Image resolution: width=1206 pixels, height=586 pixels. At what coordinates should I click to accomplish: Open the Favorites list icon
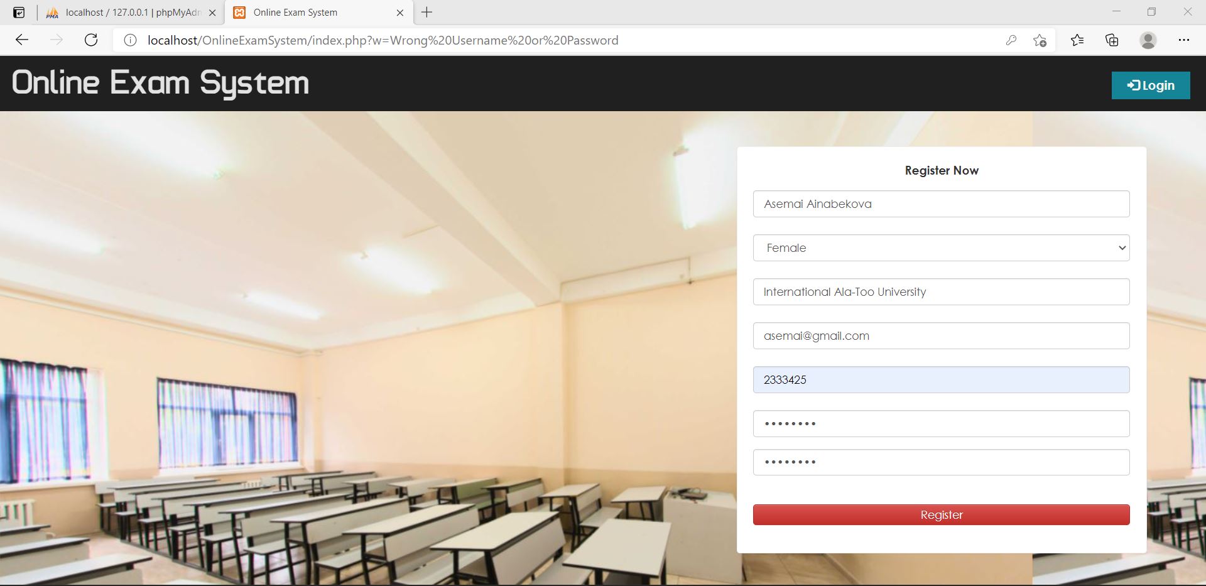click(1077, 40)
